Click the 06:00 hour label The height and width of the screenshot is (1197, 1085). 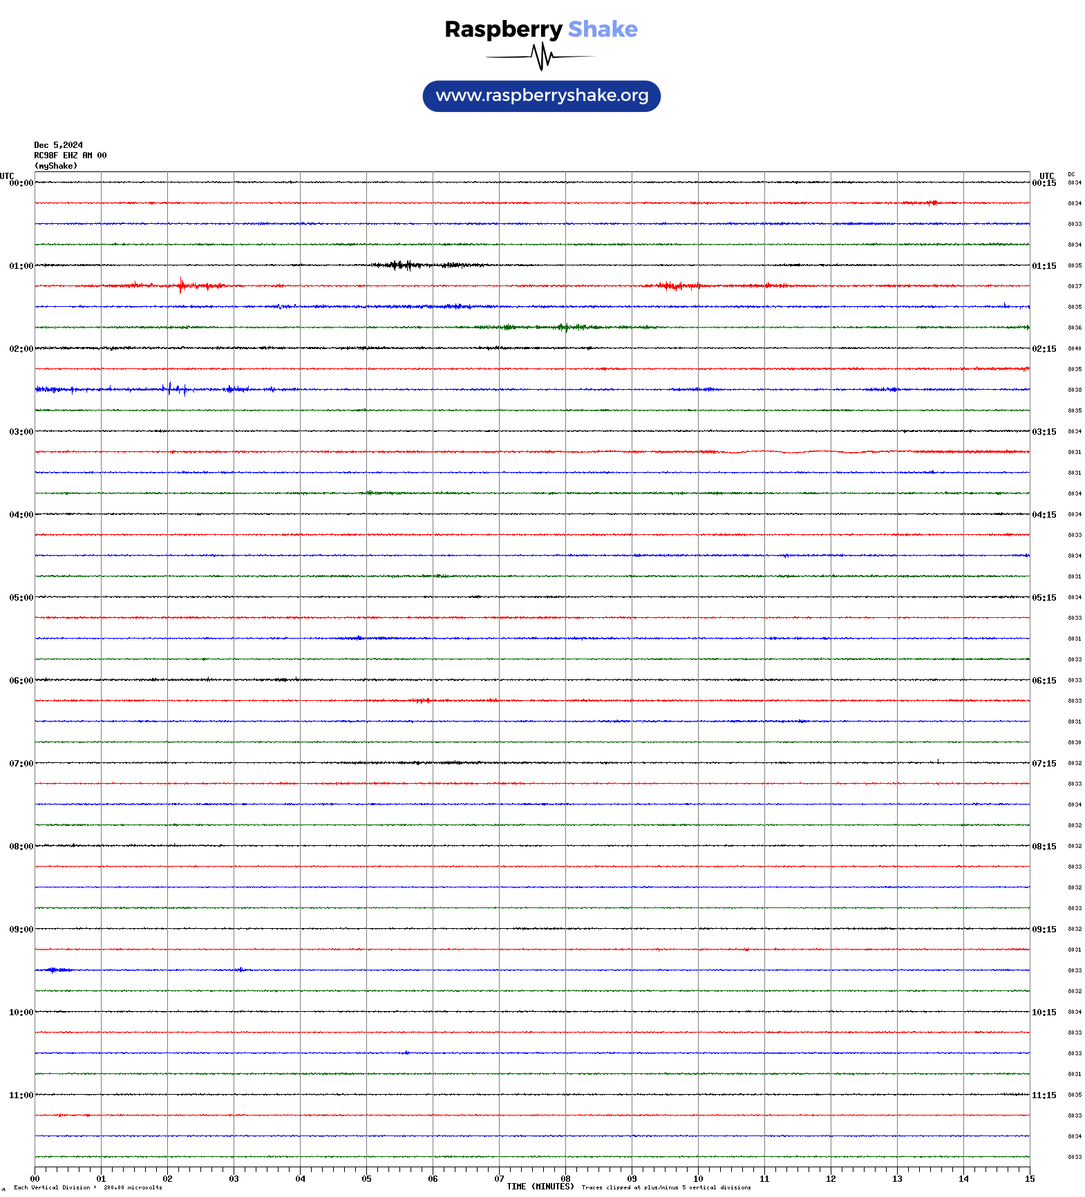[x=21, y=681]
